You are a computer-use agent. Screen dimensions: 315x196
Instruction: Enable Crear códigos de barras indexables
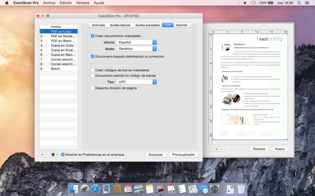[x=93, y=70]
